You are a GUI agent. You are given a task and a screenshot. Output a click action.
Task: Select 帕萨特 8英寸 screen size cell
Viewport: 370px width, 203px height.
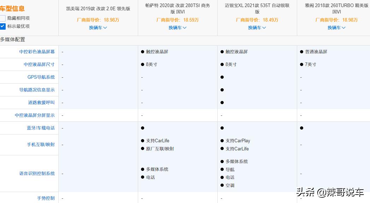[149, 64]
